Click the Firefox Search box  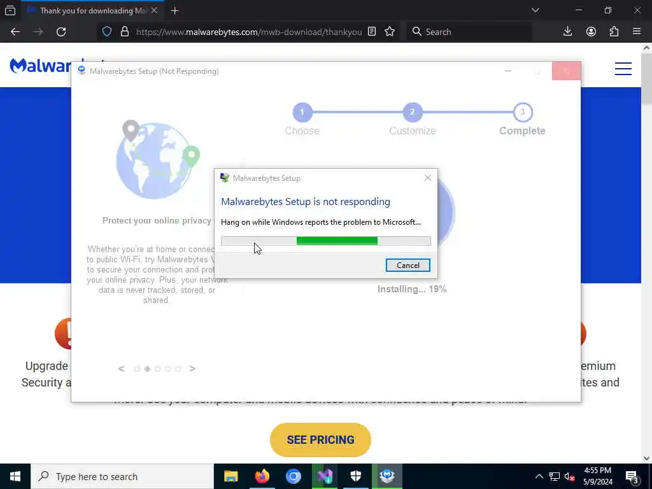point(469,32)
